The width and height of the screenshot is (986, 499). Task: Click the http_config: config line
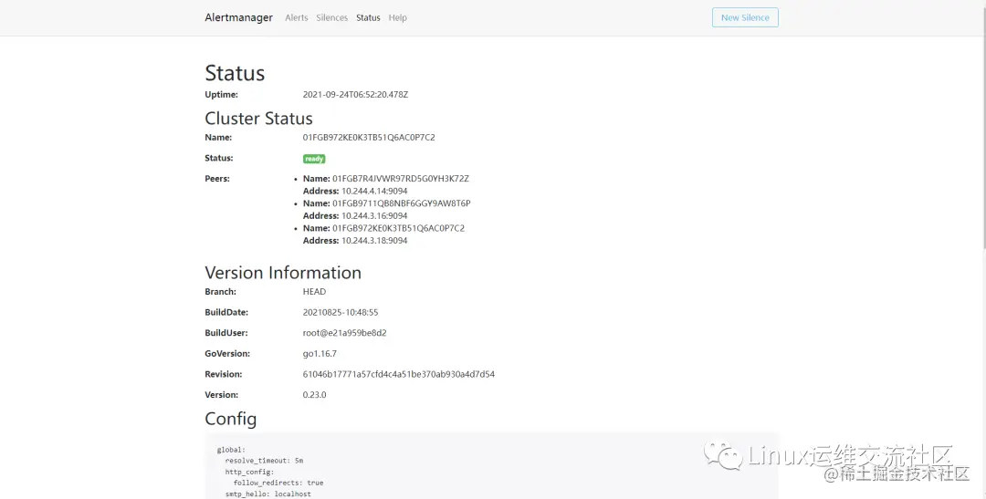click(x=249, y=472)
